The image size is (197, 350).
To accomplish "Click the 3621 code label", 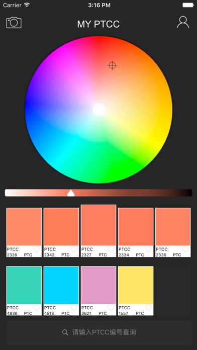I will pyautogui.click(x=86, y=313).
